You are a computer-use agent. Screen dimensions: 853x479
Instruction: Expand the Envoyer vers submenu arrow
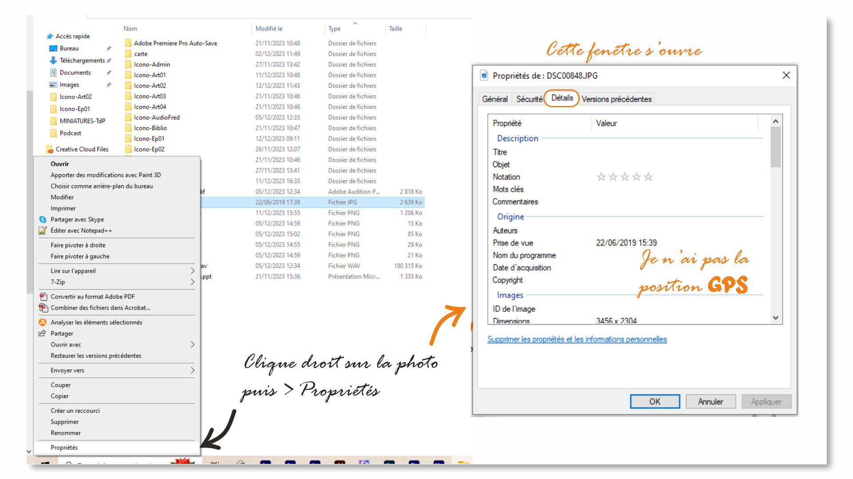click(192, 370)
